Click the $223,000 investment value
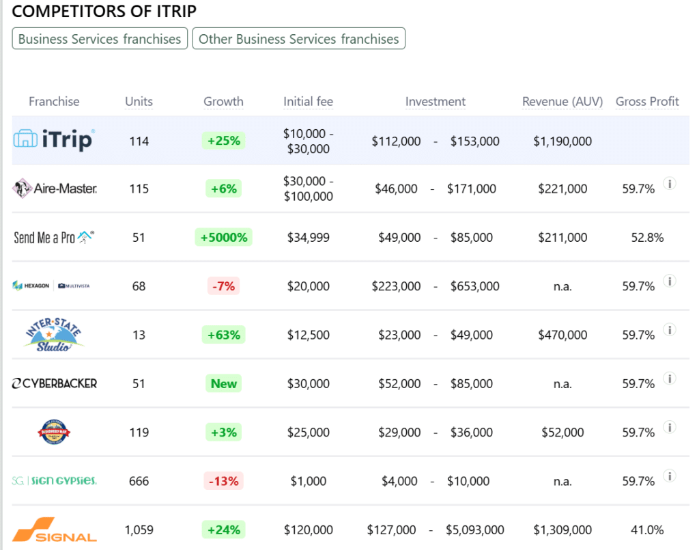The image size is (699, 550). tap(396, 286)
